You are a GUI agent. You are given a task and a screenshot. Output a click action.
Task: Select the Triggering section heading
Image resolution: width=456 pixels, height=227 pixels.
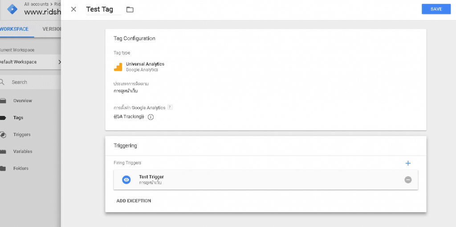[x=125, y=145]
